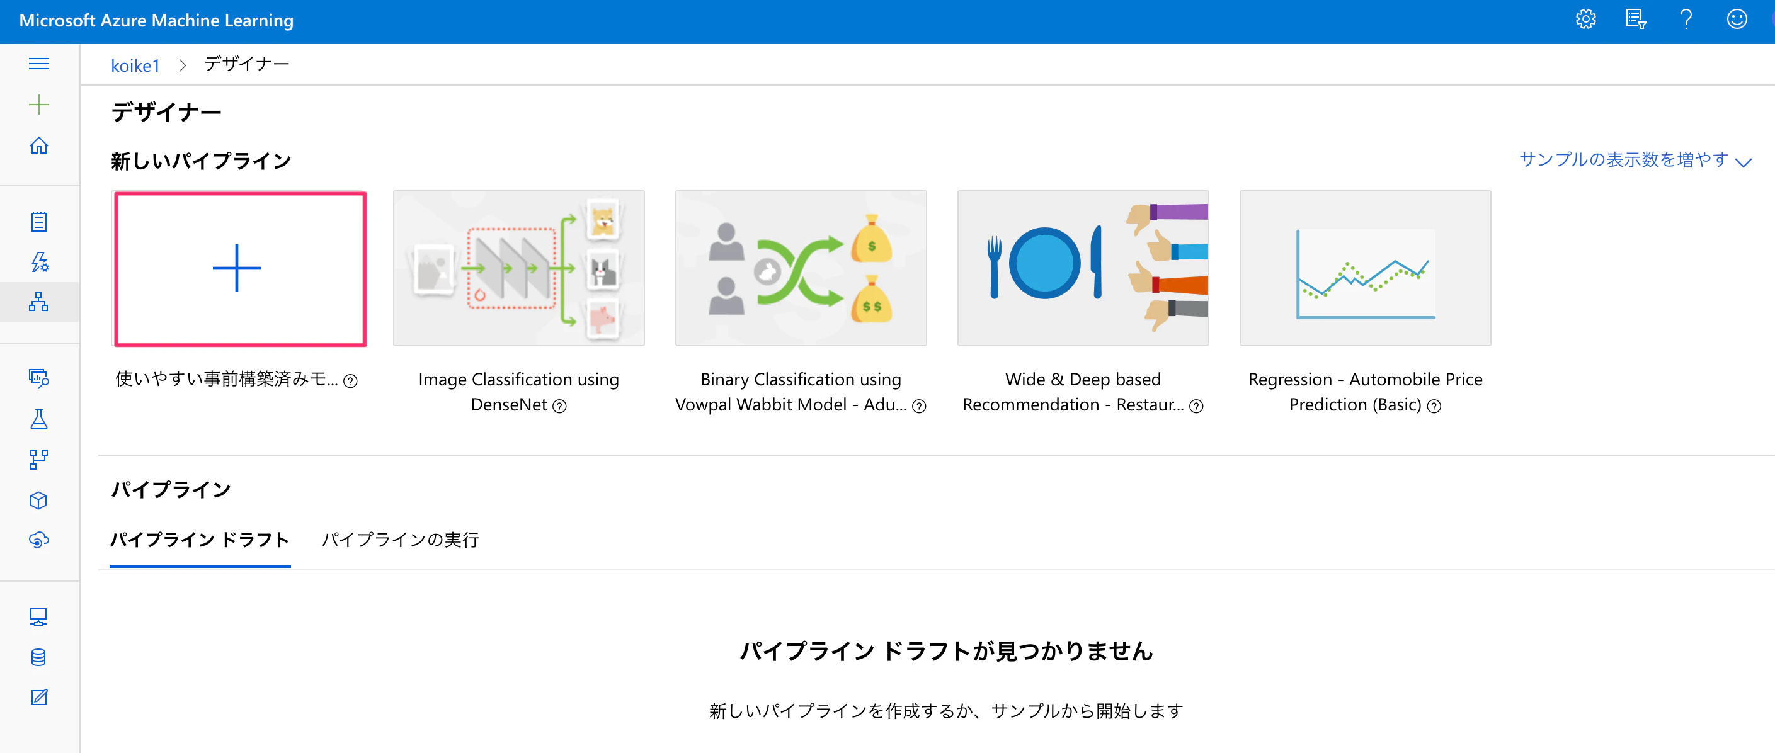Switch to パイプライン ドラフト tab
1775x753 pixels.
(200, 540)
